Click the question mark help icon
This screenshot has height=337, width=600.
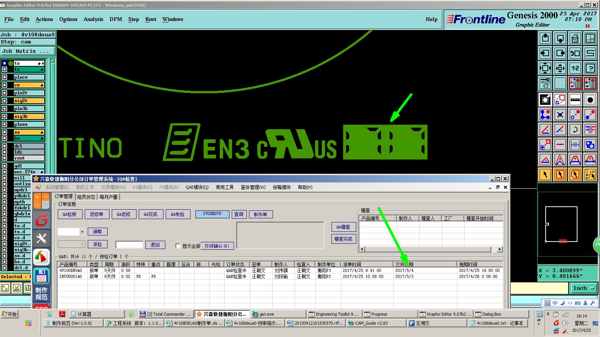(590, 68)
